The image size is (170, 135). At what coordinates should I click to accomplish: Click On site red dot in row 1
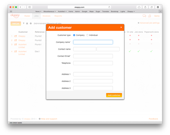(x=130, y=36)
